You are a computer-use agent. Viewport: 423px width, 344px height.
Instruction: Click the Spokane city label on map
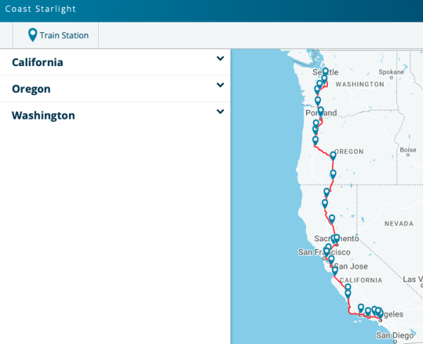click(391, 72)
